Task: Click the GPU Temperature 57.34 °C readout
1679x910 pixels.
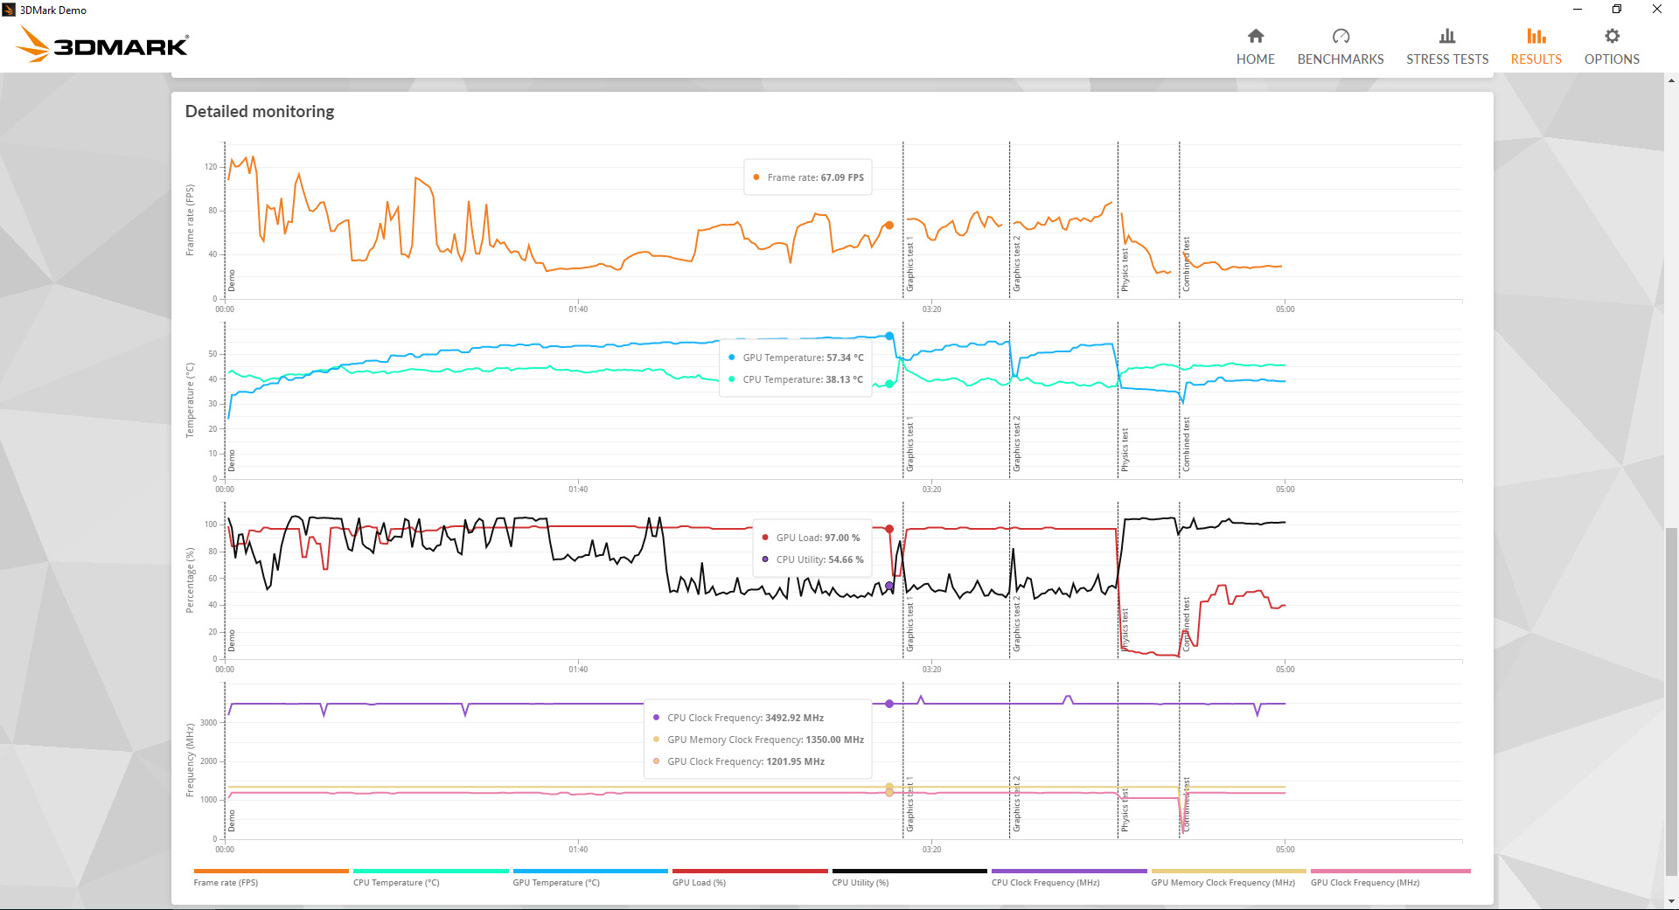Action: [796, 358]
